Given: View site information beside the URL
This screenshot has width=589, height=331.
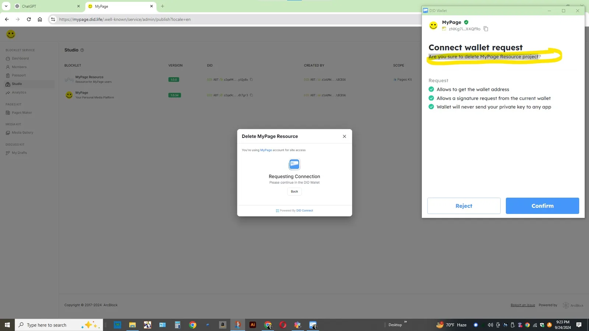Looking at the screenshot, I should tap(53, 19).
